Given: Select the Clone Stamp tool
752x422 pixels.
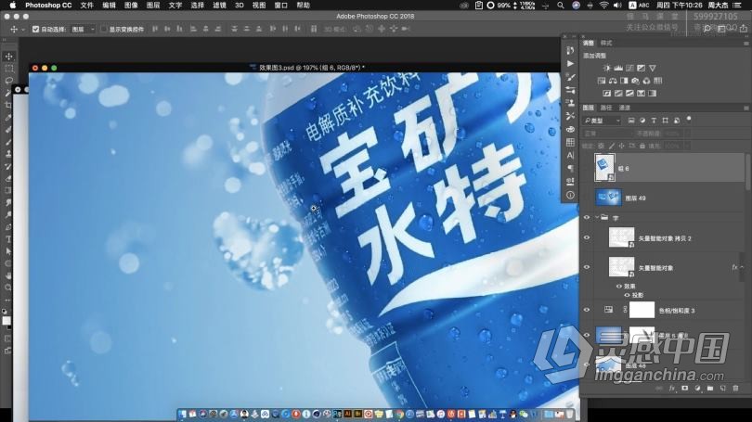Looking at the screenshot, I should point(8,154).
